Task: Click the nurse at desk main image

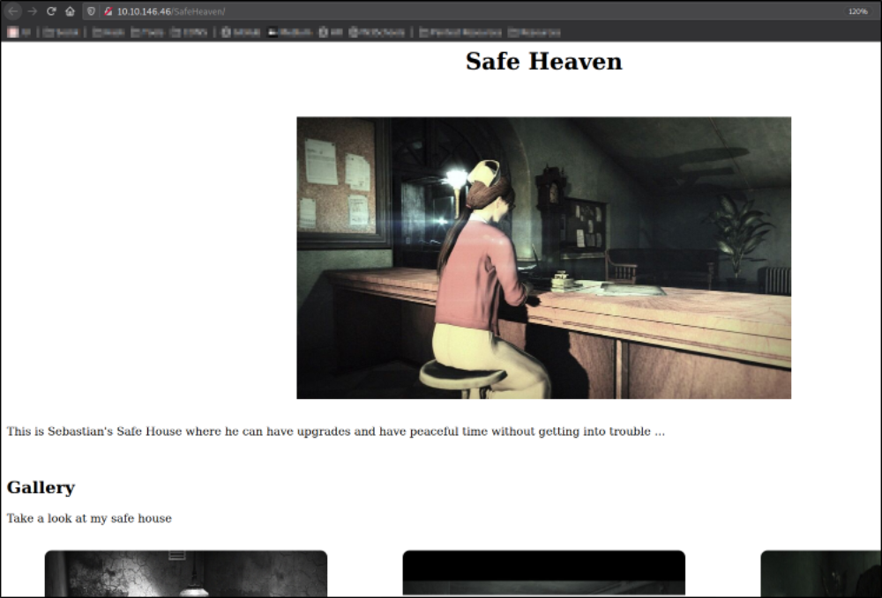Action: pyautogui.click(x=544, y=258)
